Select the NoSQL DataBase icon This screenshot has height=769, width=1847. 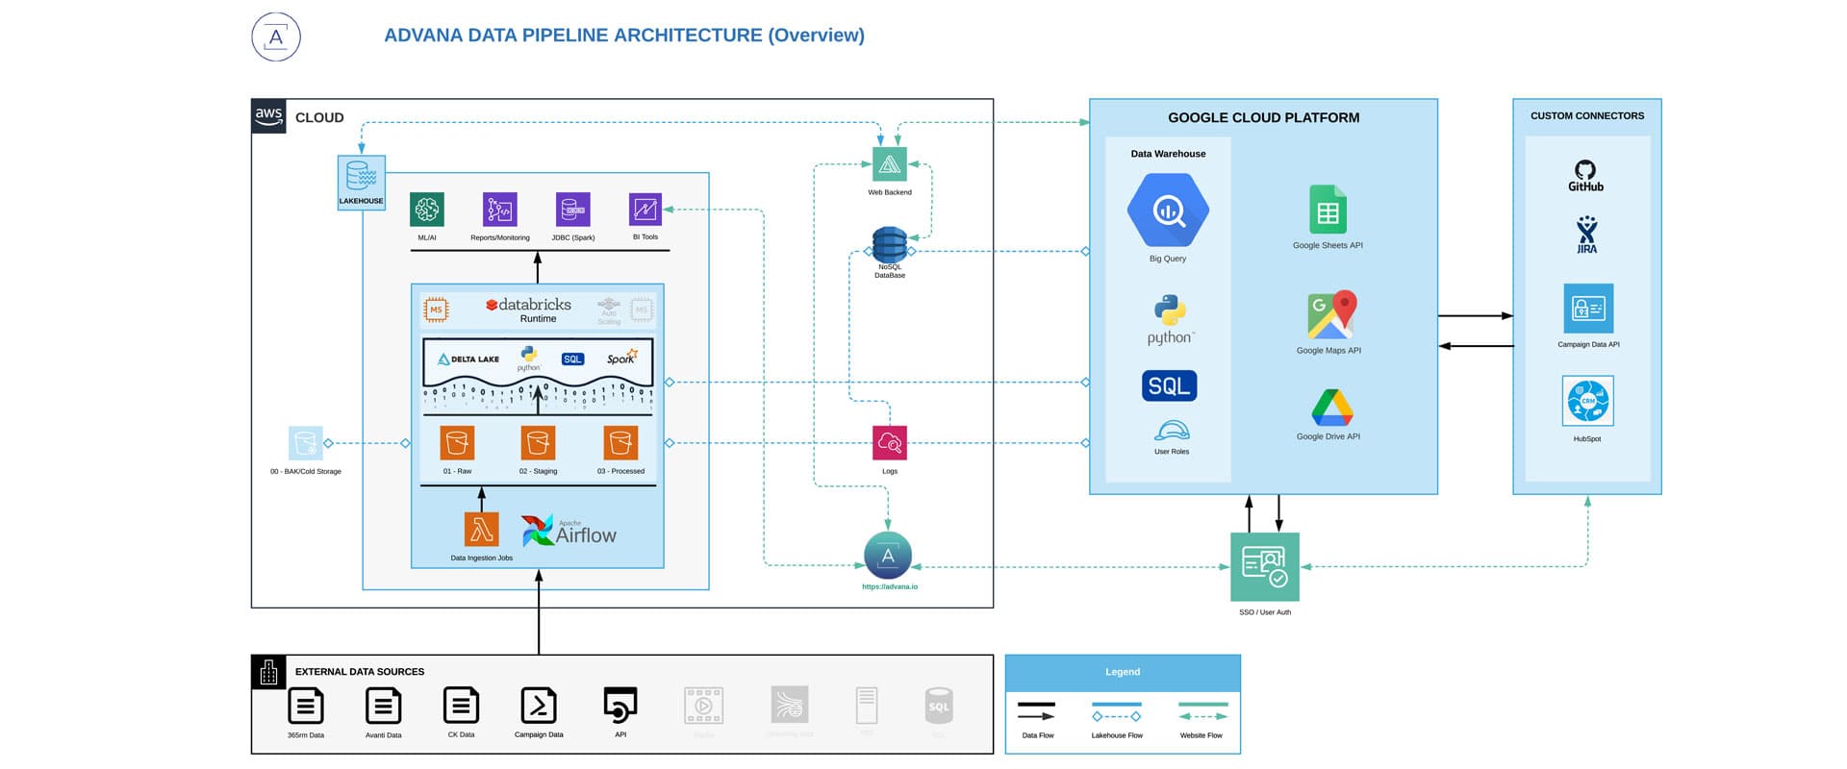pyautogui.click(x=890, y=244)
